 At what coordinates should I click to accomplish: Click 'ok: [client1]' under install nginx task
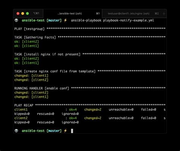27,63
